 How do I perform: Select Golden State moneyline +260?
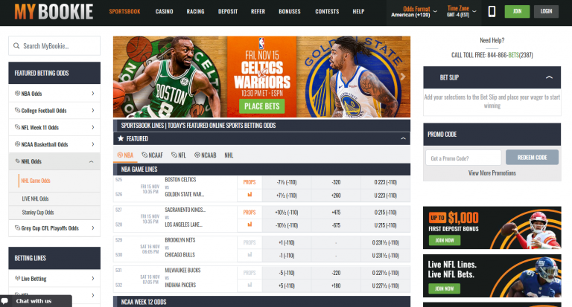click(336, 195)
